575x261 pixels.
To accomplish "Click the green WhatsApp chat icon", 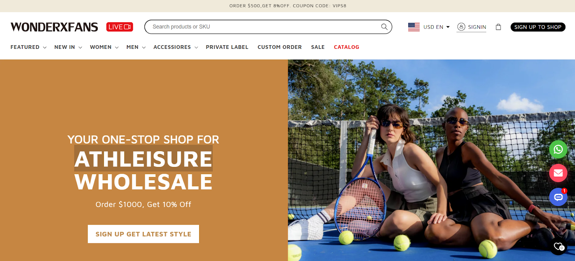I will [x=558, y=149].
